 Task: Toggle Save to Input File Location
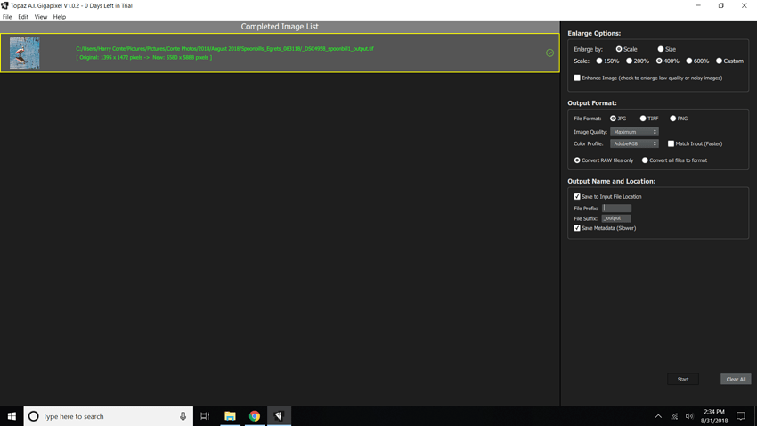577,197
